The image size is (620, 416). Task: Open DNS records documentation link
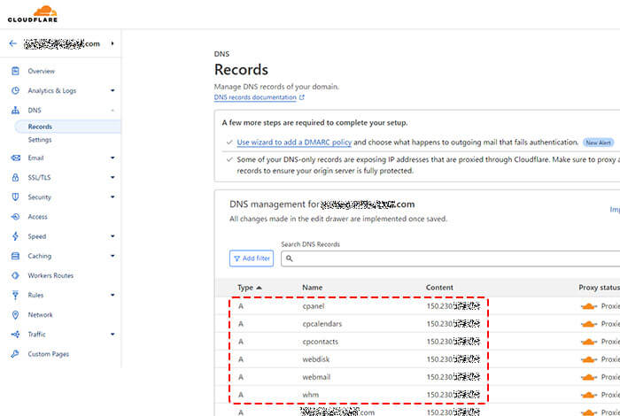255,97
